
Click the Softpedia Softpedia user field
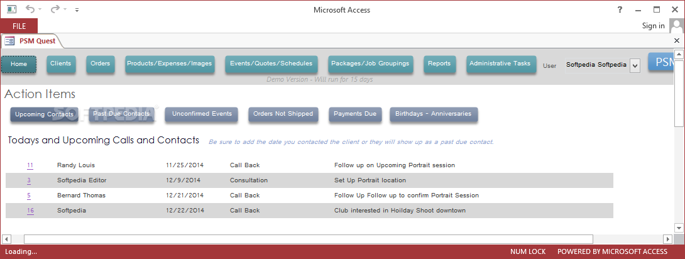596,65
